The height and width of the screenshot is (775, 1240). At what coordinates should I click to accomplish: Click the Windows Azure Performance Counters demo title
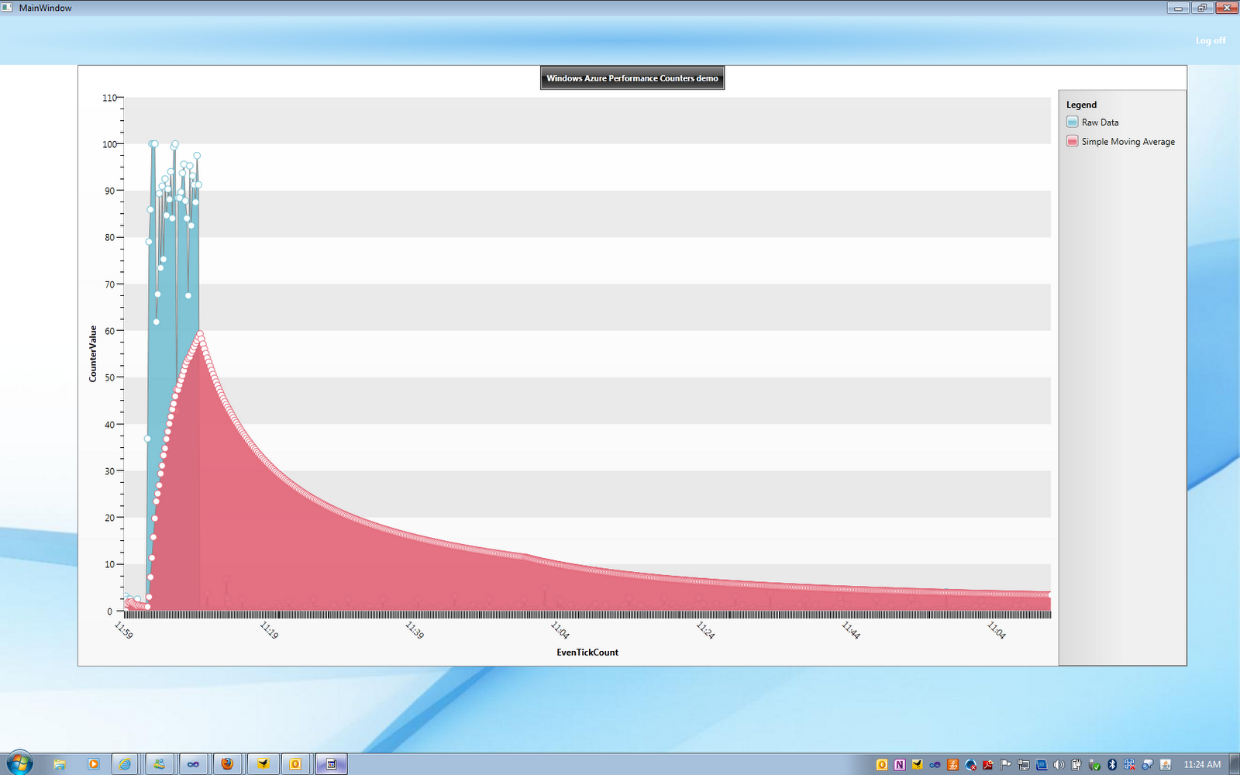(x=632, y=78)
